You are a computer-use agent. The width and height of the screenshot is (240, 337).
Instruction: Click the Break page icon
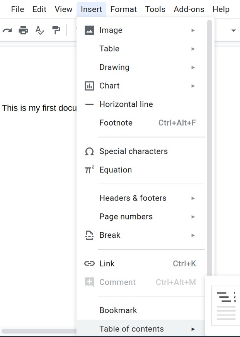pyautogui.click(x=89, y=235)
